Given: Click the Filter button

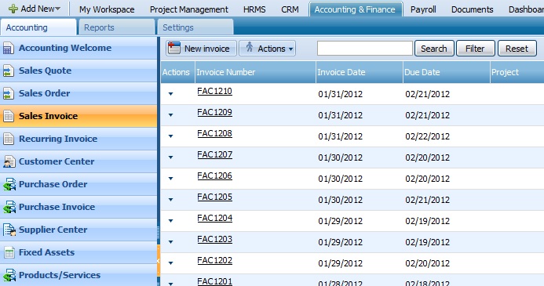Looking at the screenshot, I should [475, 49].
